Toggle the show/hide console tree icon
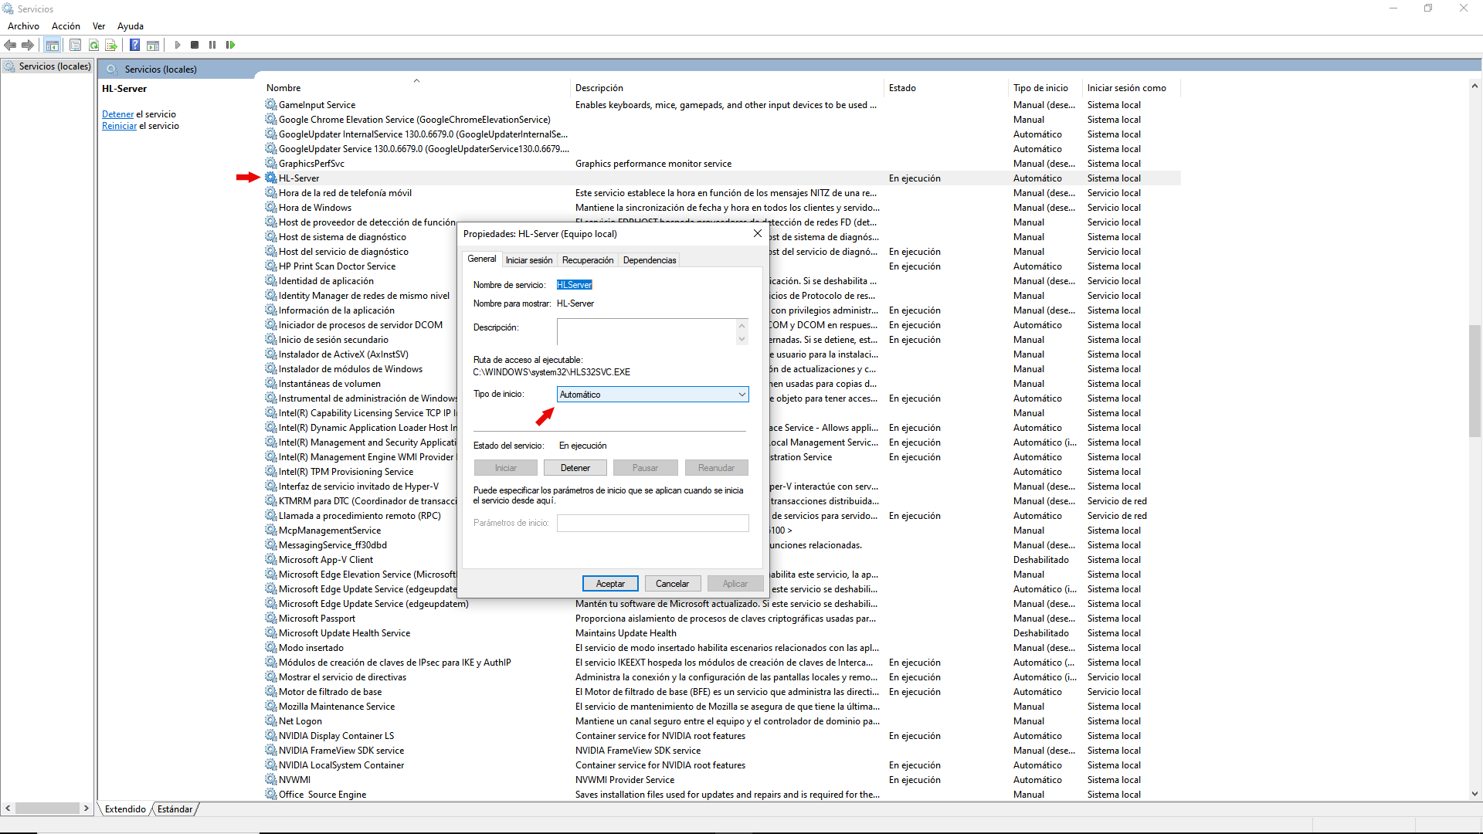Screen dimensions: 1483x834 (52, 45)
